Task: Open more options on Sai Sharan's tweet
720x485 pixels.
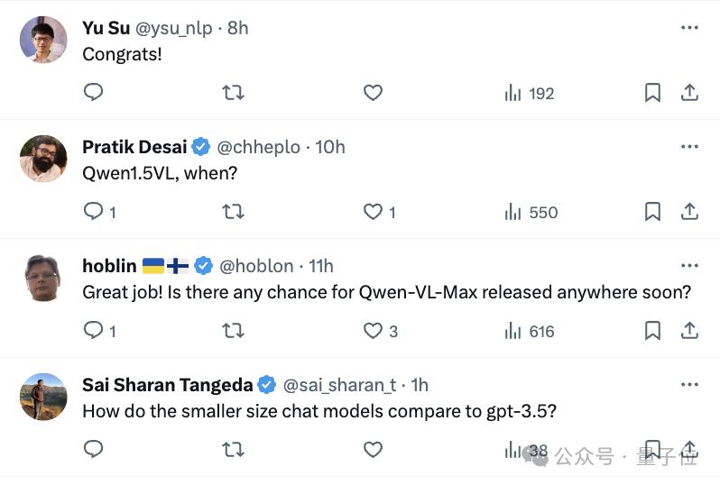Action: click(x=689, y=385)
